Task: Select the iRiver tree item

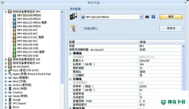Action: [x=16, y=107]
